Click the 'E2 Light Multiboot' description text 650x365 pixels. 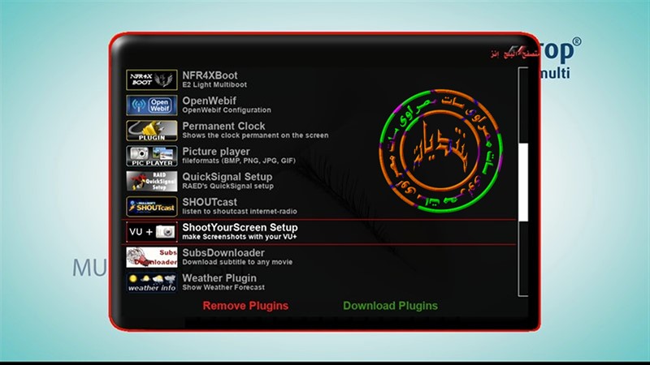(x=214, y=85)
